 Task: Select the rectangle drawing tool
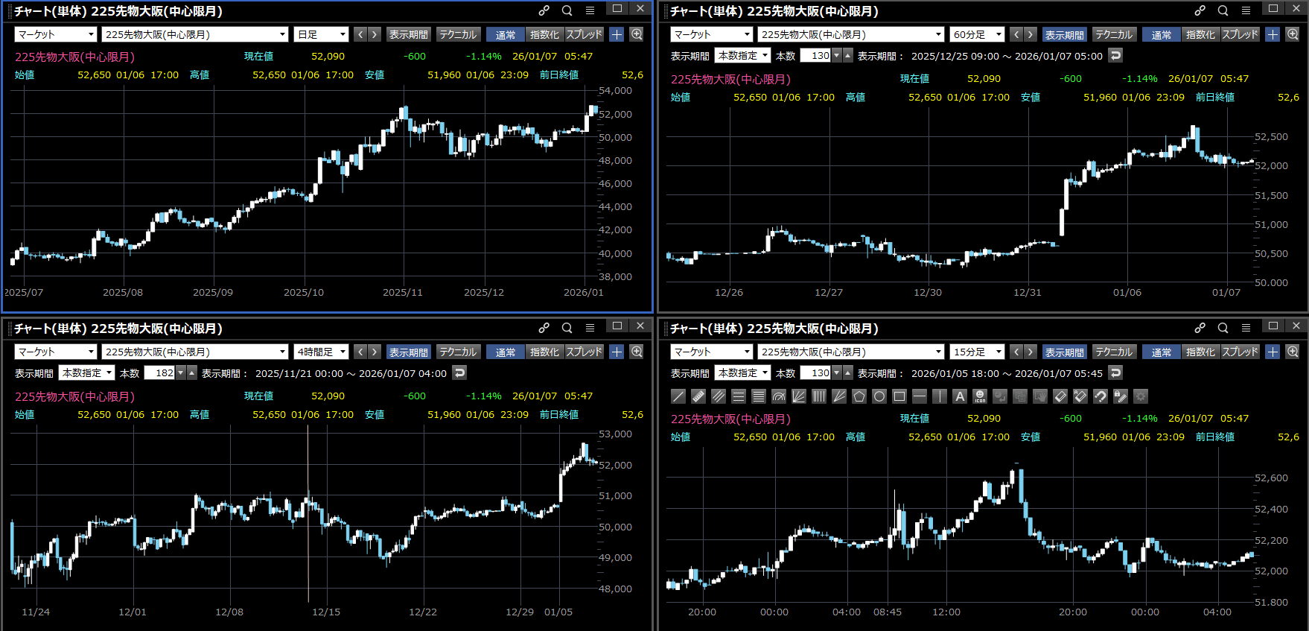(x=899, y=396)
